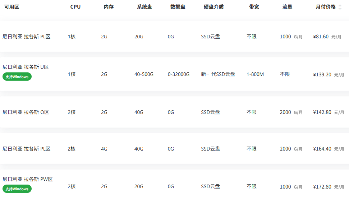This screenshot has height=200, width=349.
Task: Click the 月付价格 column header
Action: click(x=326, y=7)
